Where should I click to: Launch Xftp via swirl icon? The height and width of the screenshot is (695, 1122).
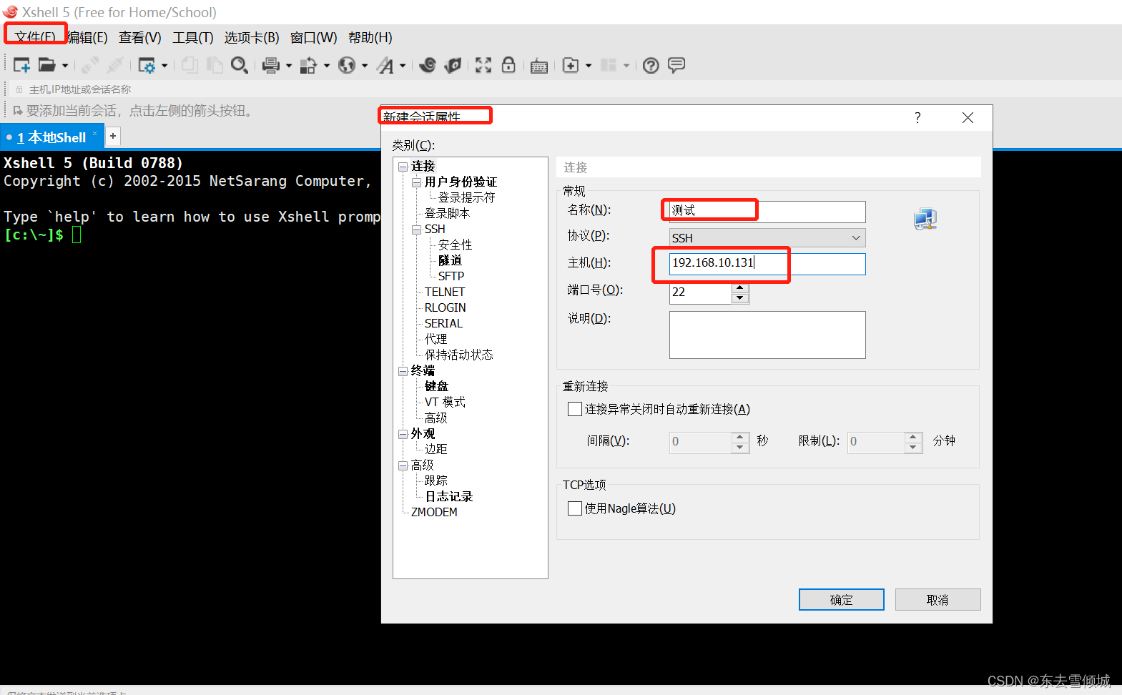(428, 65)
